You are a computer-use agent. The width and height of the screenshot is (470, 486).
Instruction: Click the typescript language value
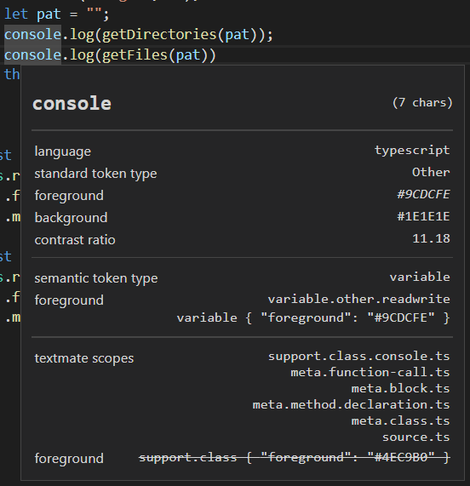tap(412, 151)
